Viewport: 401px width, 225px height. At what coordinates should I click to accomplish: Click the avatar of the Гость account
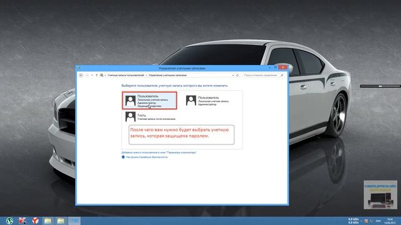pyautogui.click(x=130, y=117)
